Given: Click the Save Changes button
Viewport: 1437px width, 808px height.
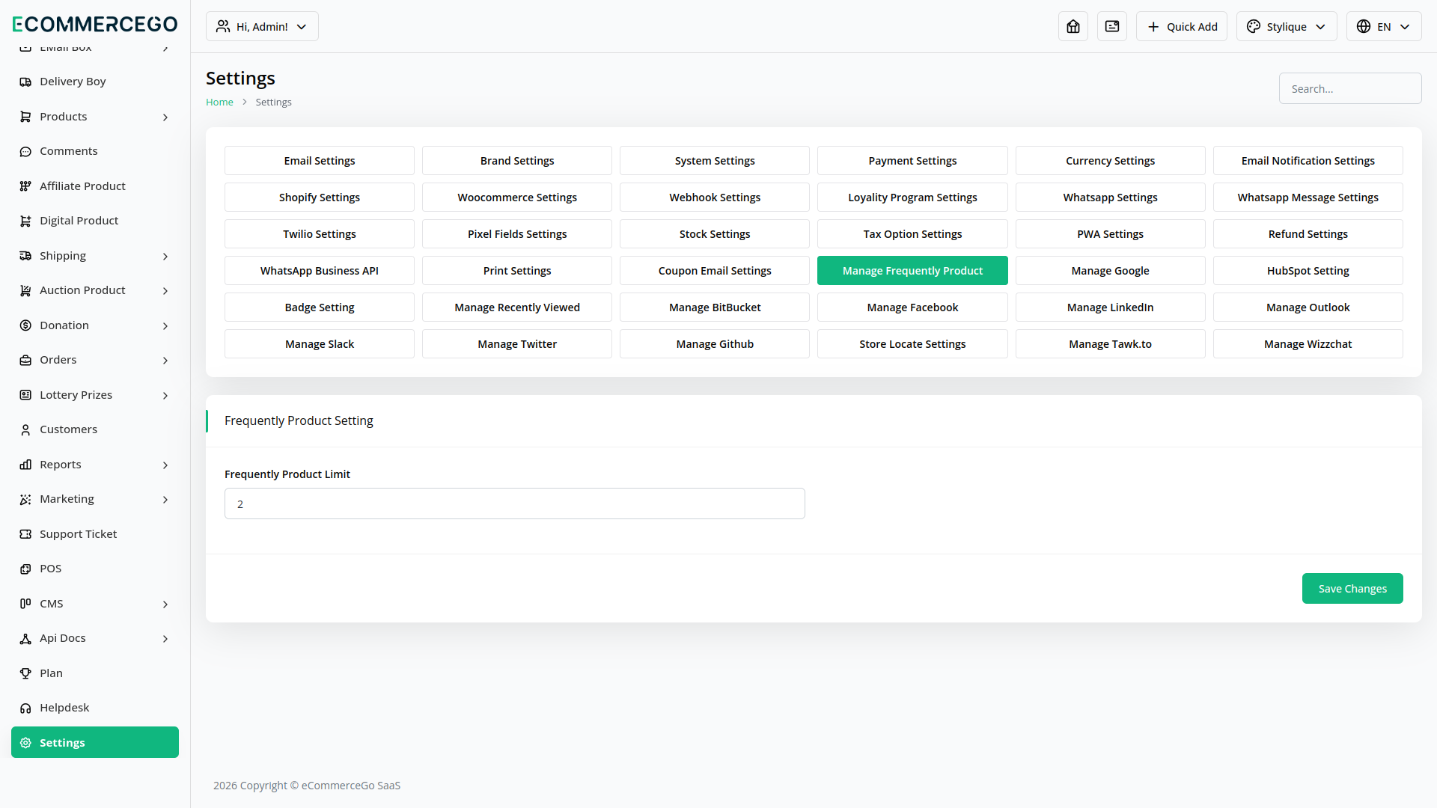Looking at the screenshot, I should (1352, 589).
